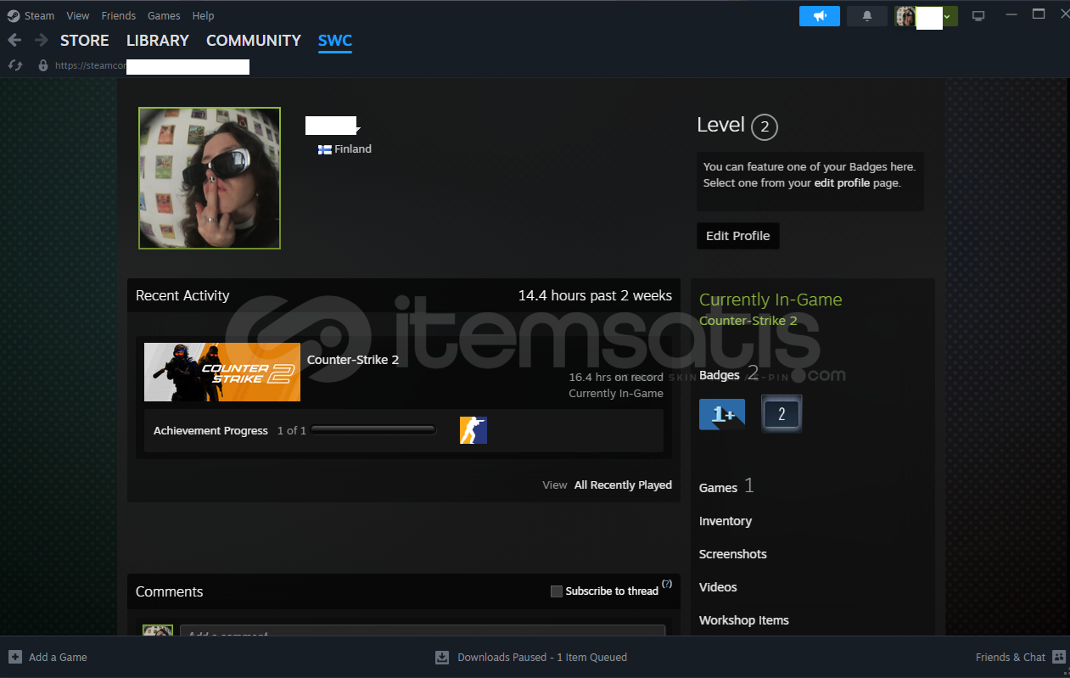1070x678 pixels.
Task: Click the Add a comment field
Action: pos(423,631)
